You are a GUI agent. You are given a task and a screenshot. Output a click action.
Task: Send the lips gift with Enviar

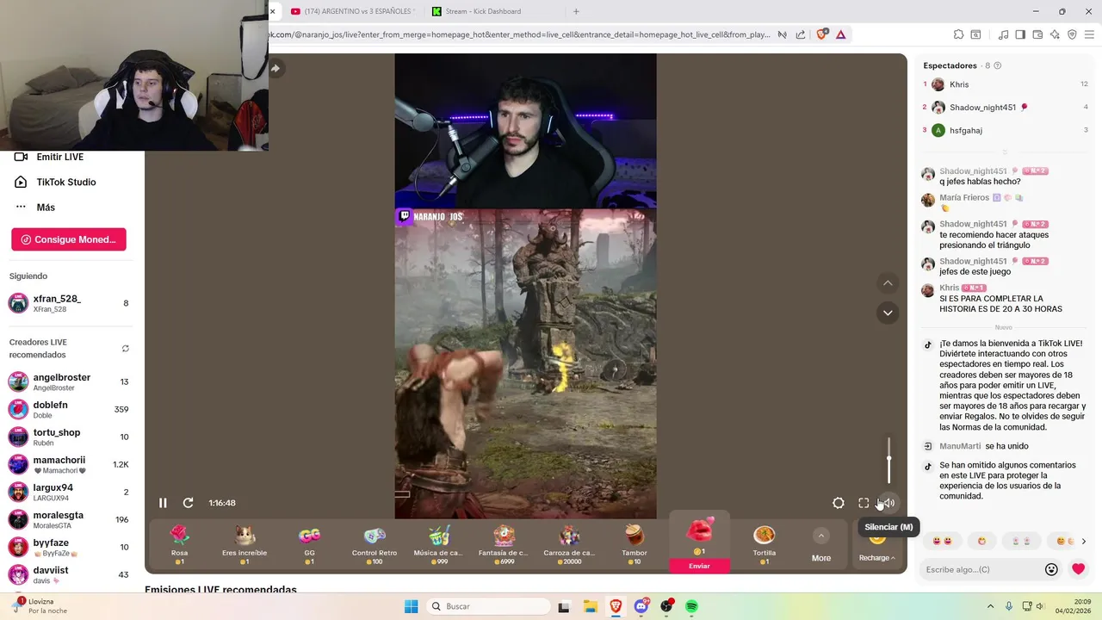699,566
